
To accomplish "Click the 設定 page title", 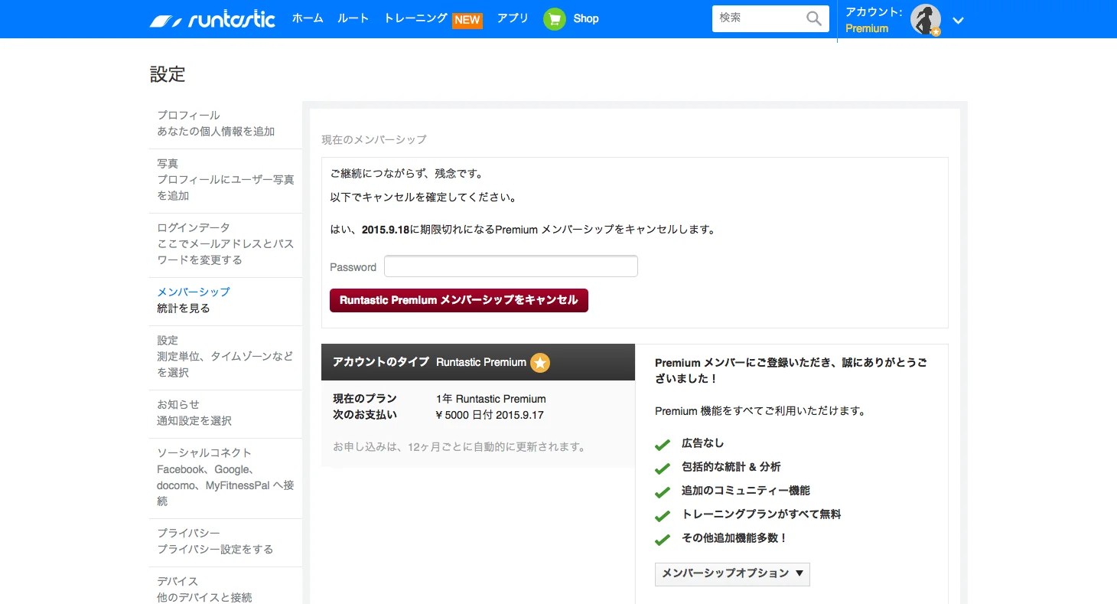I will click(168, 74).
